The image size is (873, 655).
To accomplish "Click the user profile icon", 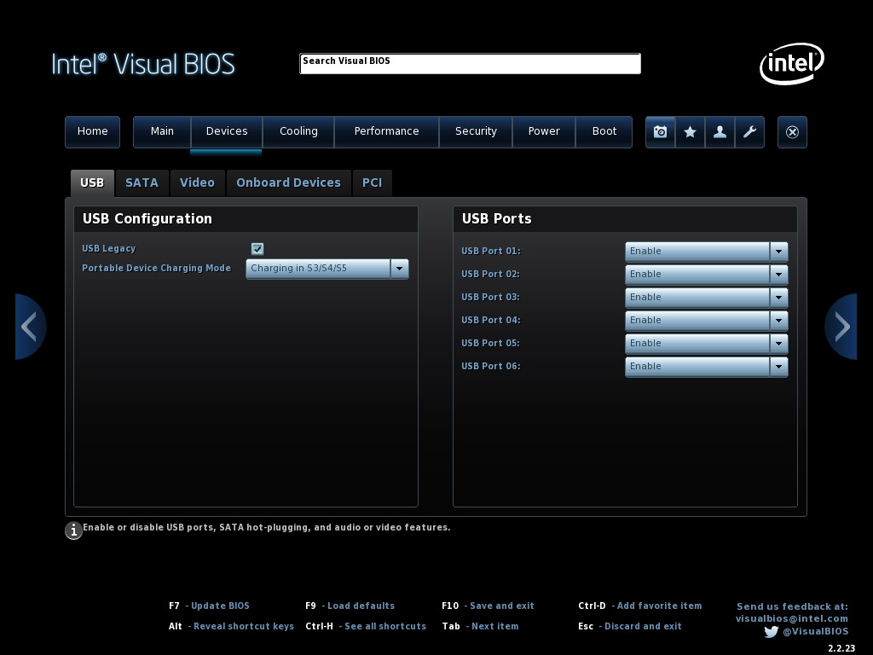I will [720, 132].
